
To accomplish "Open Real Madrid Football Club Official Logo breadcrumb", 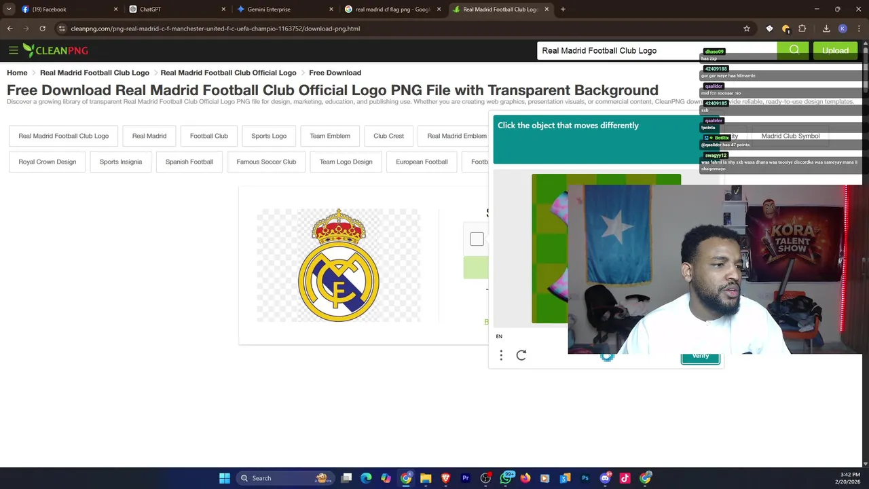I will pyautogui.click(x=228, y=73).
